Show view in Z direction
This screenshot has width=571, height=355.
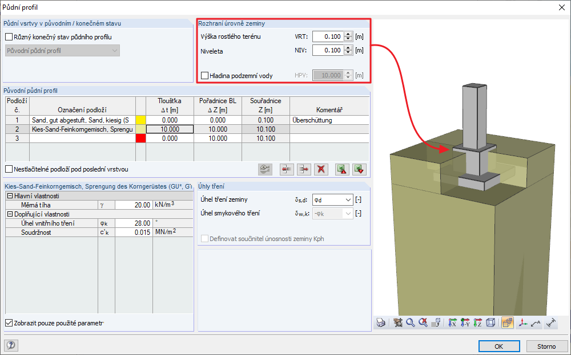tap(478, 323)
